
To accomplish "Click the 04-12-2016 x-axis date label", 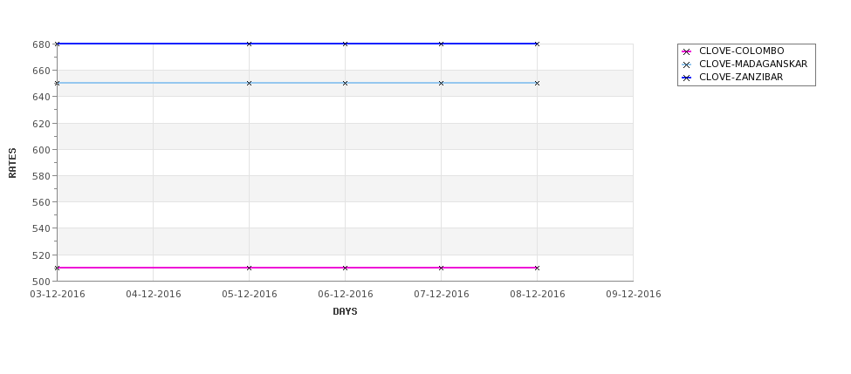I will point(153,295).
